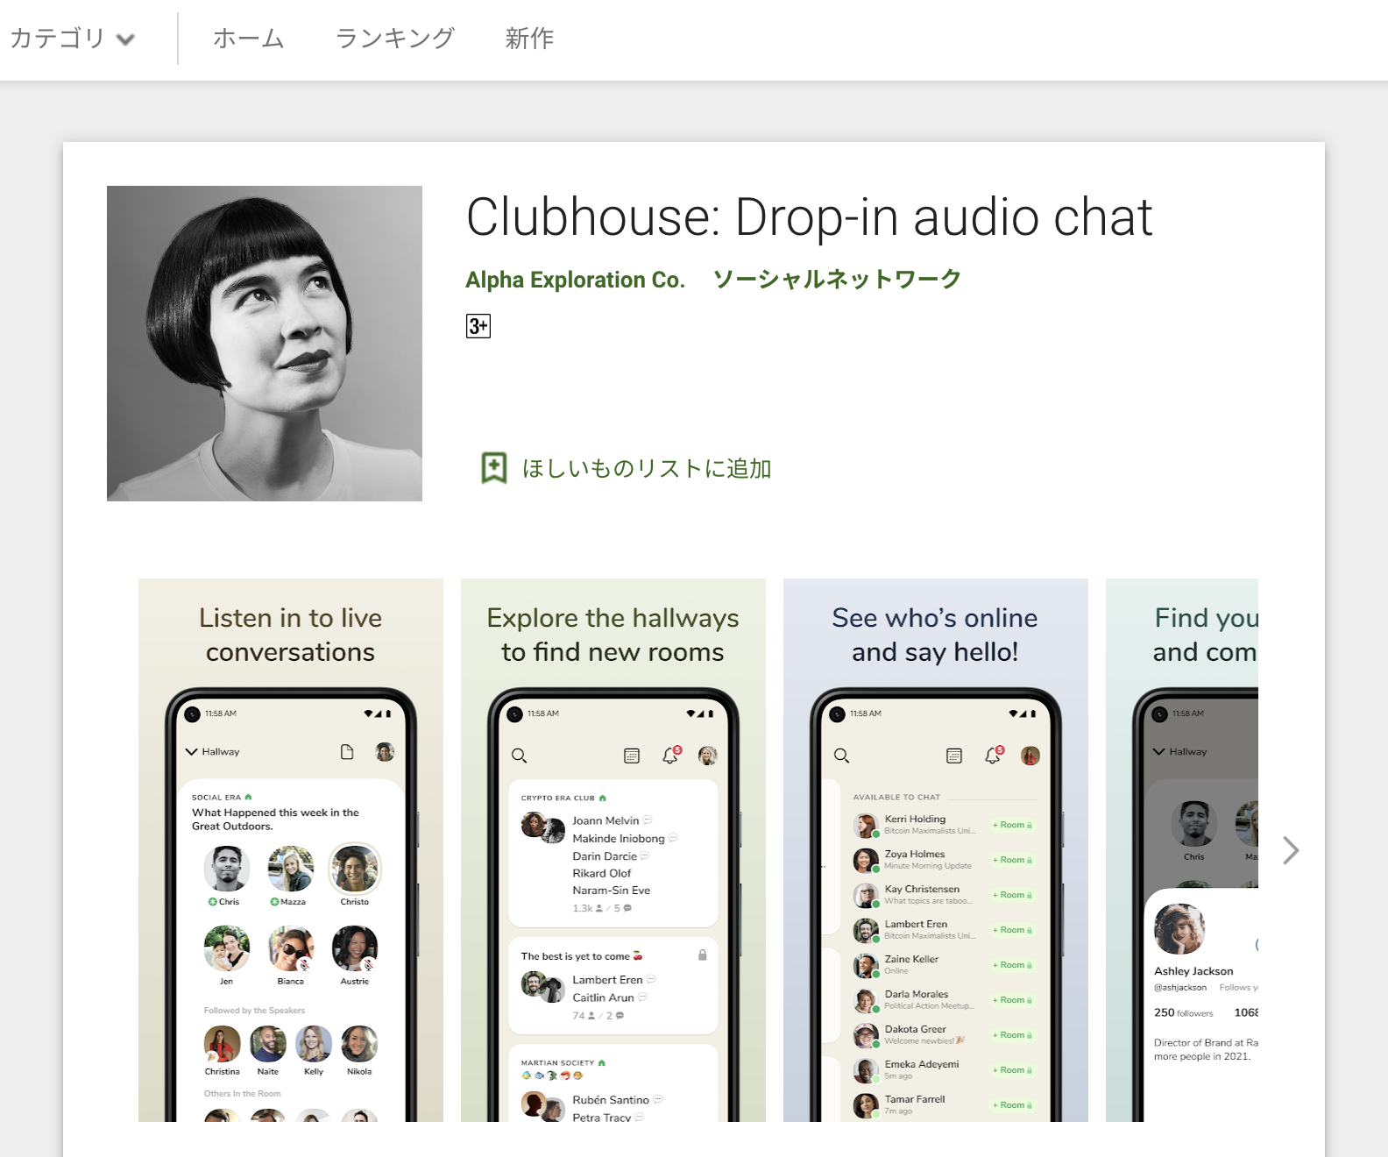This screenshot has height=1157, width=1388.
Task: Click calendar icon in Explore hallways screenshot
Action: point(632,756)
